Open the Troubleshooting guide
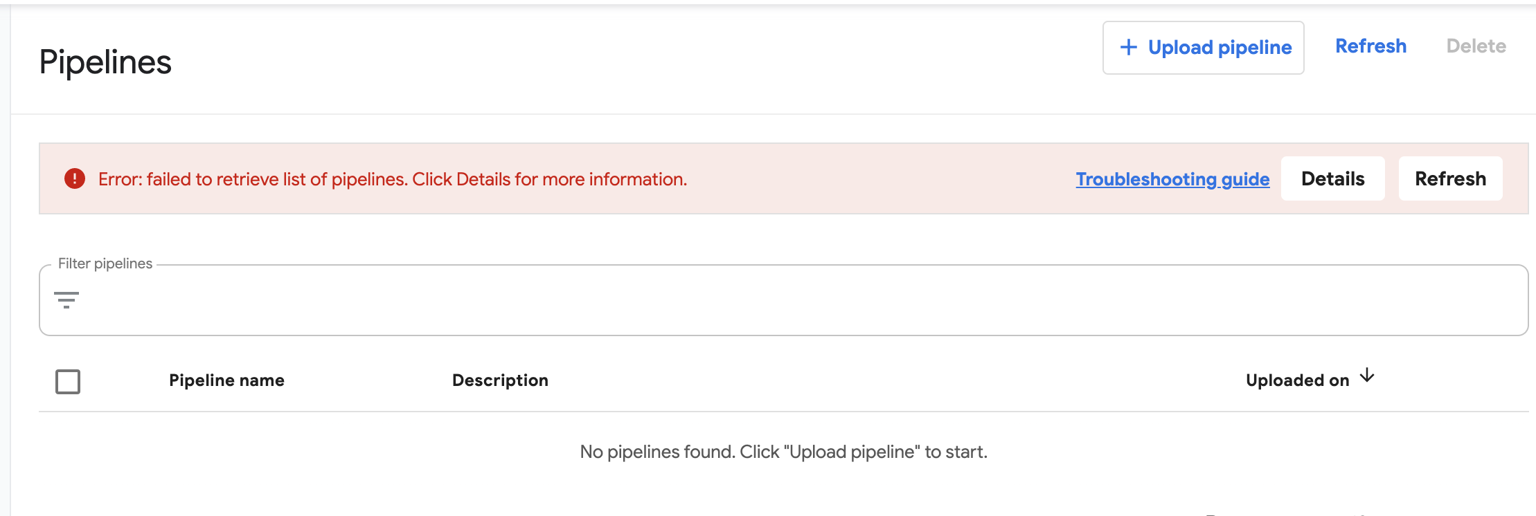The image size is (1536, 516). click(x=1172, y=178)
